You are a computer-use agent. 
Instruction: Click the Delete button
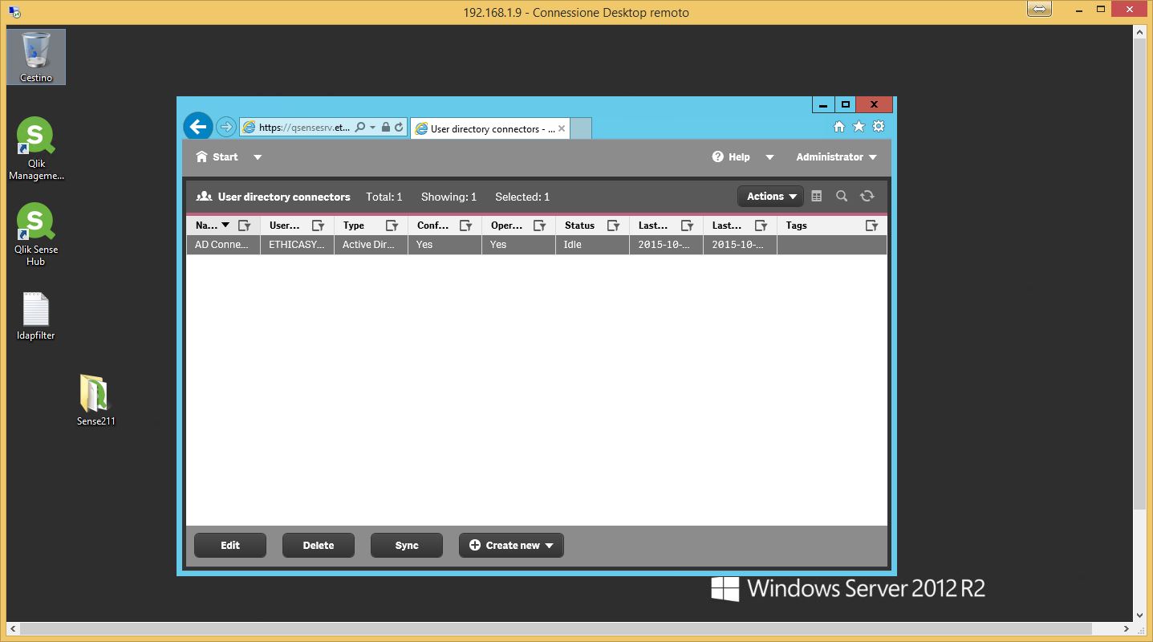[x=319, y=546]
